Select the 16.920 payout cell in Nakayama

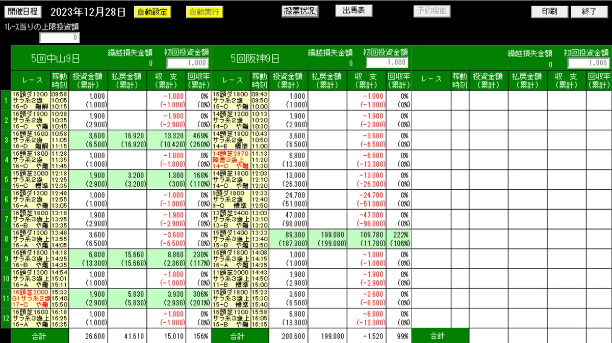tap(127, 139)
